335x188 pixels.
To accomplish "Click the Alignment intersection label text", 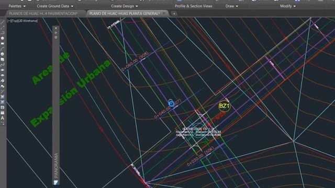I will (198, 132).
